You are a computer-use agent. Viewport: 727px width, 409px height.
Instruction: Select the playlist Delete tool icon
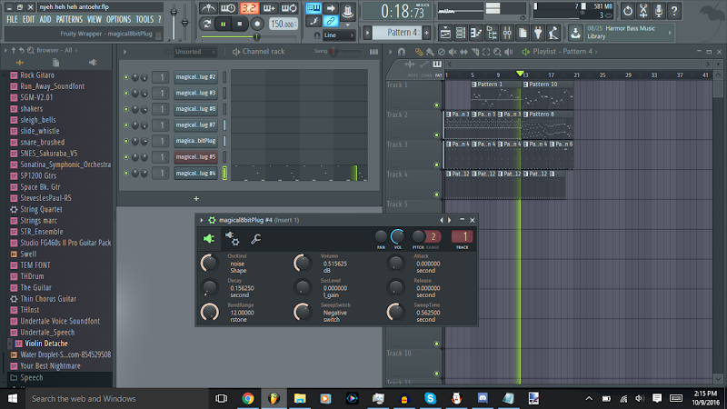(442, 52)
